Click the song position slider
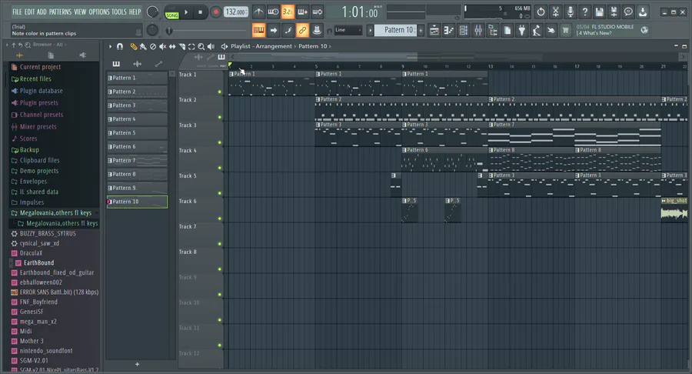The width and height of the screenshot is (692, 374). click(208, 31)
